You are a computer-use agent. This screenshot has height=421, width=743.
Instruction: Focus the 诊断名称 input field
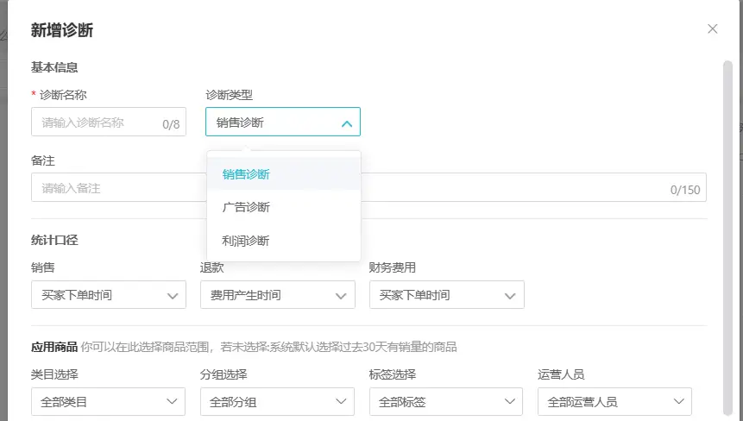109,122
